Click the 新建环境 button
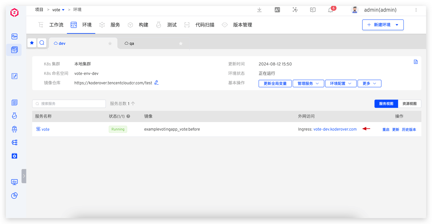 [383, 25]
